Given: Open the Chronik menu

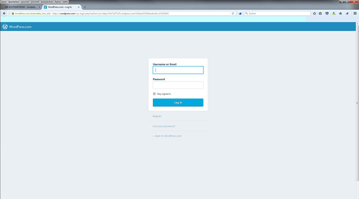Looking at the screenshot, I should (35, 2).
